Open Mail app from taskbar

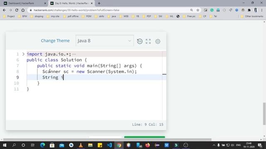(x=62, y=145)
